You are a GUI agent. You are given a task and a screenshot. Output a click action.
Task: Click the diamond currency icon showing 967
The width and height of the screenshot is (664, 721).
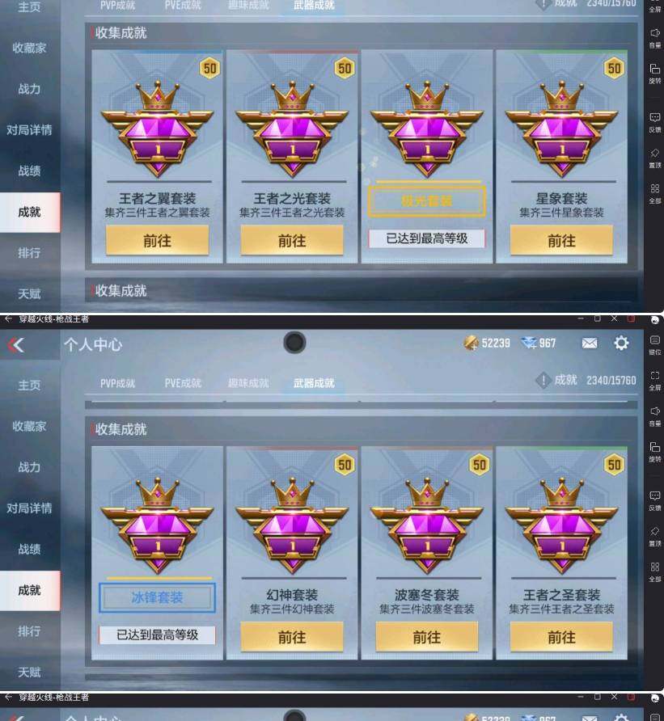[x=528, y=343]
